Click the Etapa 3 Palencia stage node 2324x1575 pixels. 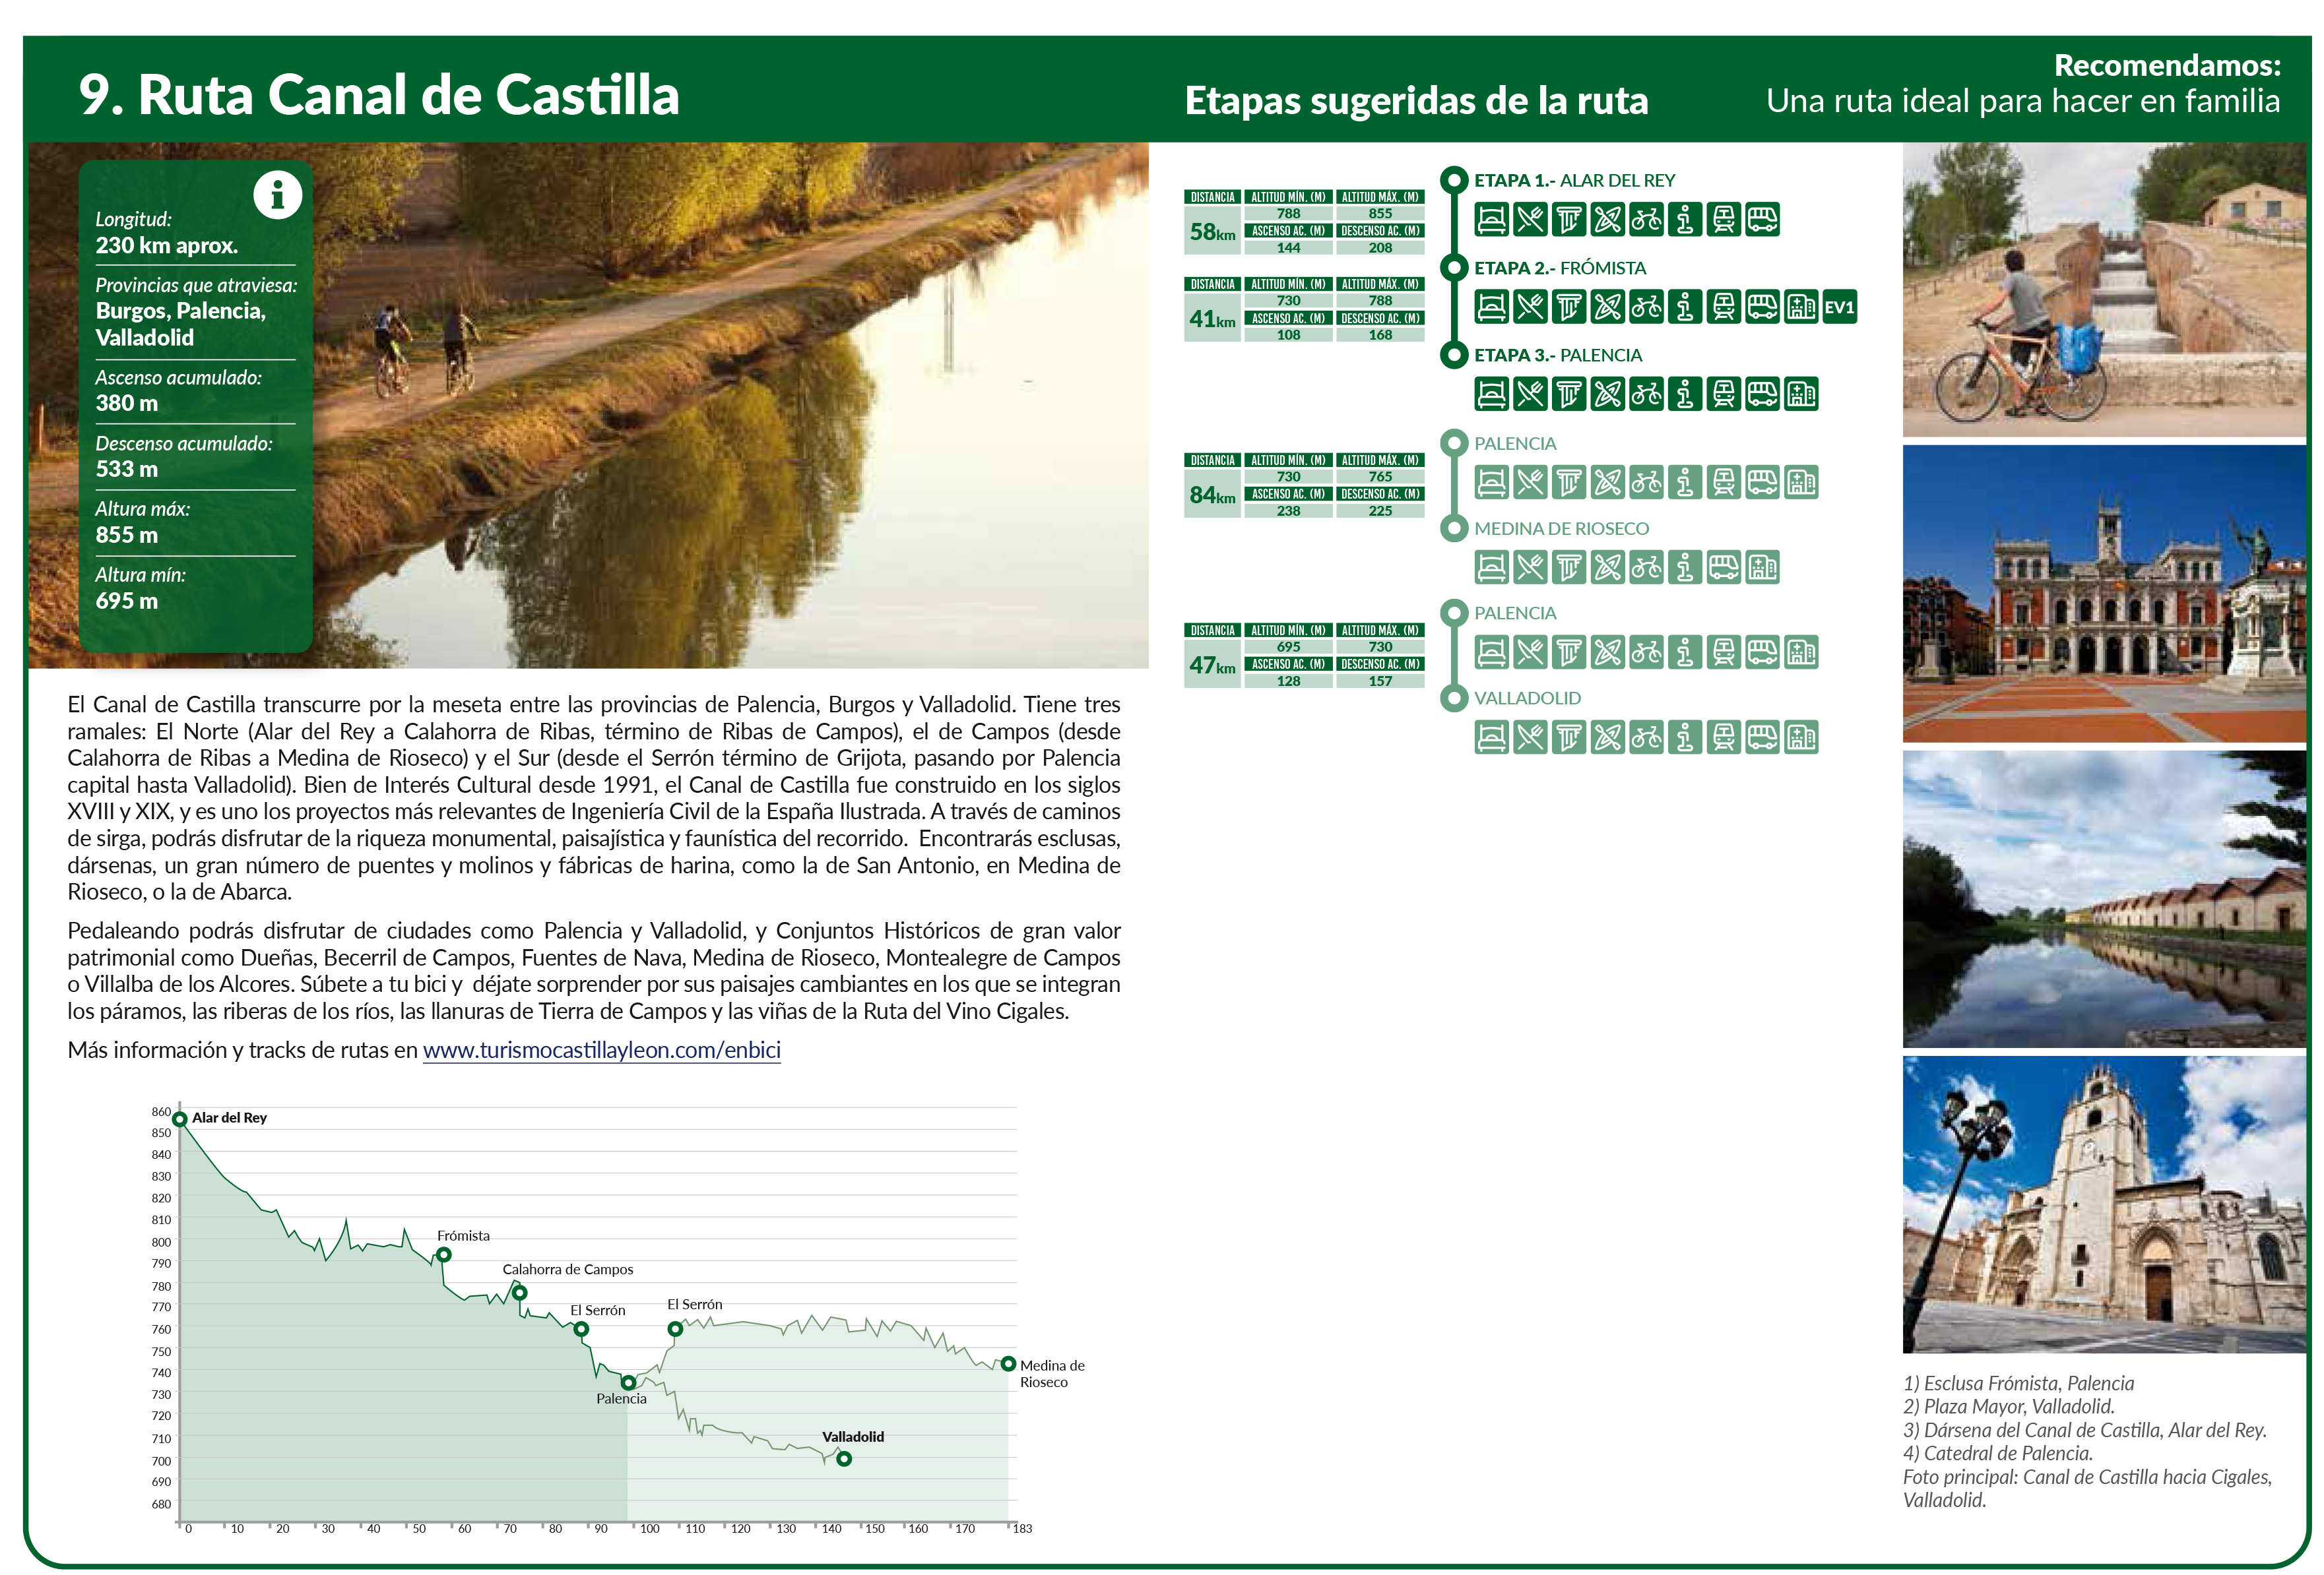(x=1454, y=355)
